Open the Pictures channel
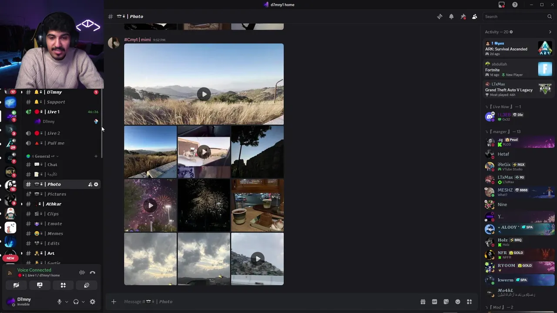 tap(62, 194)
